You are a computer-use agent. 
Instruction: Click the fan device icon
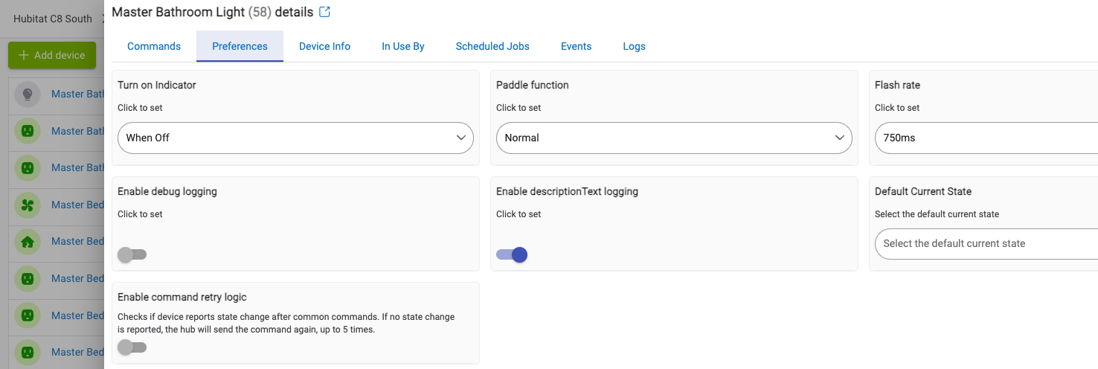tap(28, 205)
